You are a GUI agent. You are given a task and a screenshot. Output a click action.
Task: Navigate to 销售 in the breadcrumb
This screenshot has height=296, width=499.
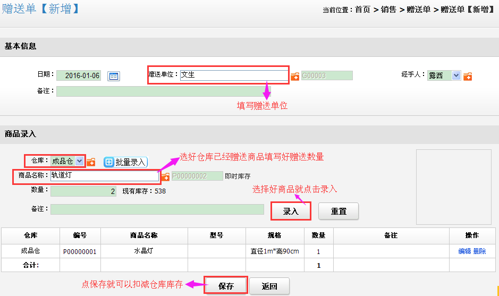click(x=388, y=10)
